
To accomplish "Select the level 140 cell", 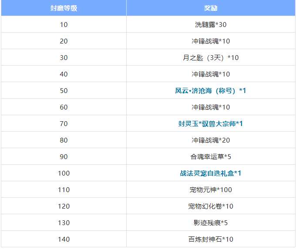I will click(64, 239).
